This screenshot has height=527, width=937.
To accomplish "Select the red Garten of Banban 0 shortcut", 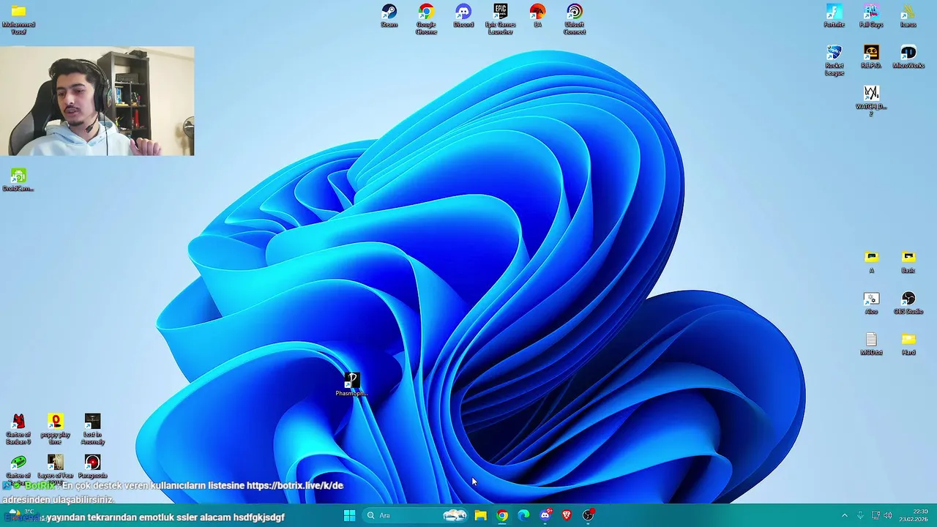I will tap(18, 428).
